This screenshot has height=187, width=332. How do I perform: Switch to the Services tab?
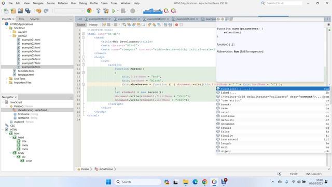(x=35, y=19)
